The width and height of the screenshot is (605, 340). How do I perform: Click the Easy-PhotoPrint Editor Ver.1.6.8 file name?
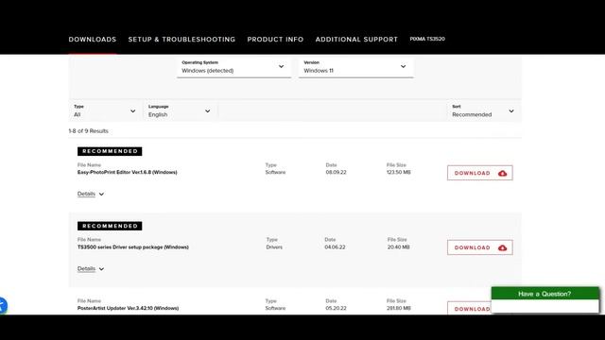128,172
